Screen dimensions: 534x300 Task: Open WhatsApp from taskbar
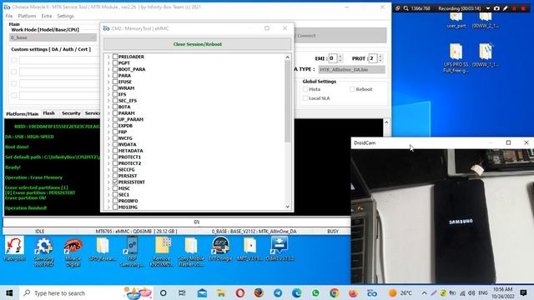(315, 292)
